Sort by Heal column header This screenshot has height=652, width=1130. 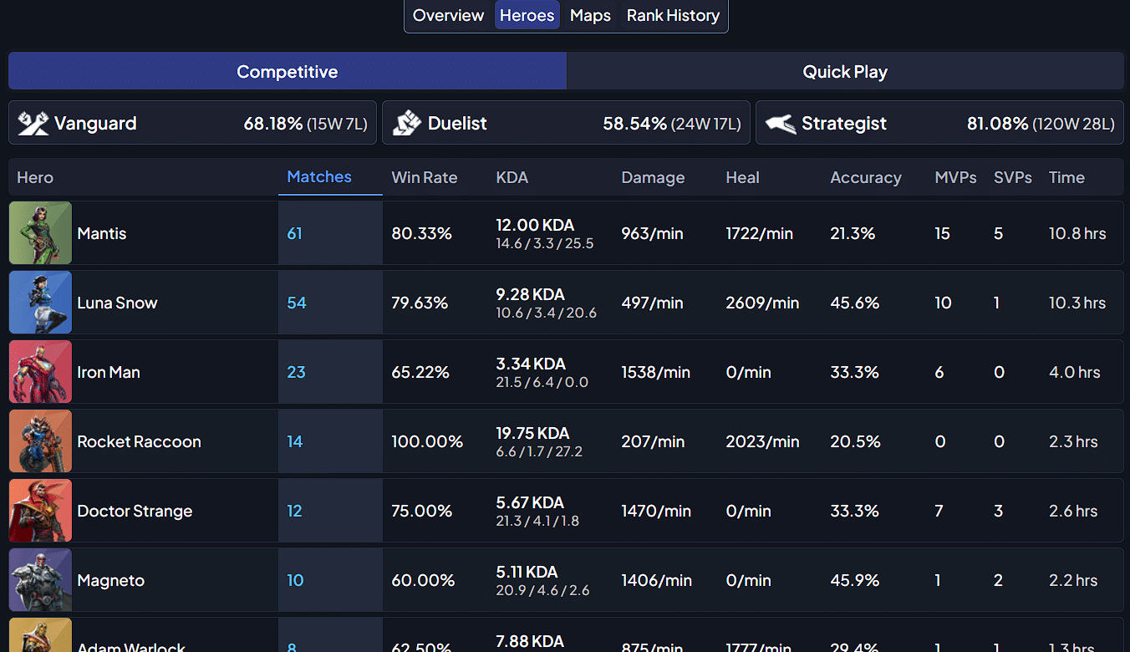point(742,177)
